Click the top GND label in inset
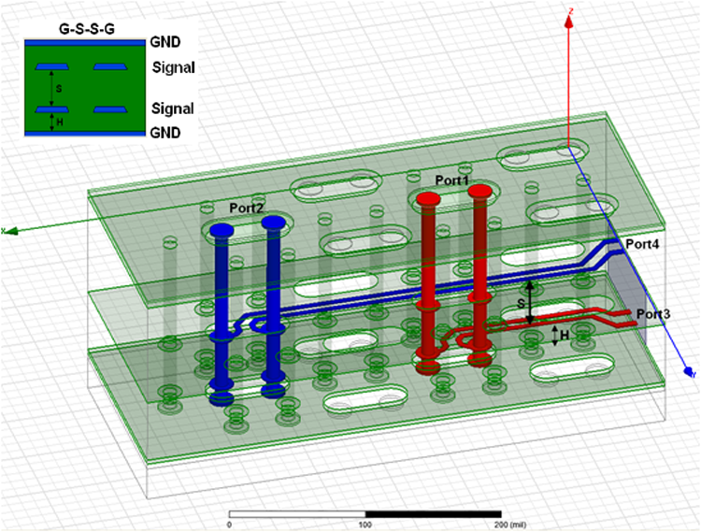 tap(165, 42)
